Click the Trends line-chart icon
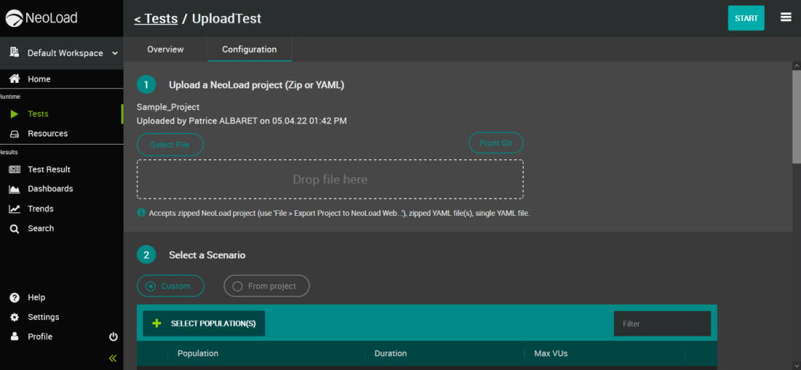This screenshot has height=370, width=801. pos(14,209)
